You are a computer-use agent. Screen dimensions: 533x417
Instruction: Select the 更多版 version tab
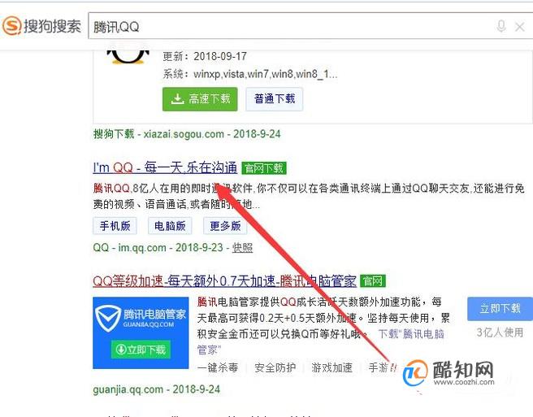coord(225,226)
